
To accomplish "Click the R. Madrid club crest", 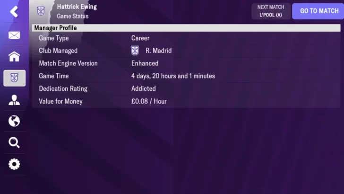I will [135, 51].
